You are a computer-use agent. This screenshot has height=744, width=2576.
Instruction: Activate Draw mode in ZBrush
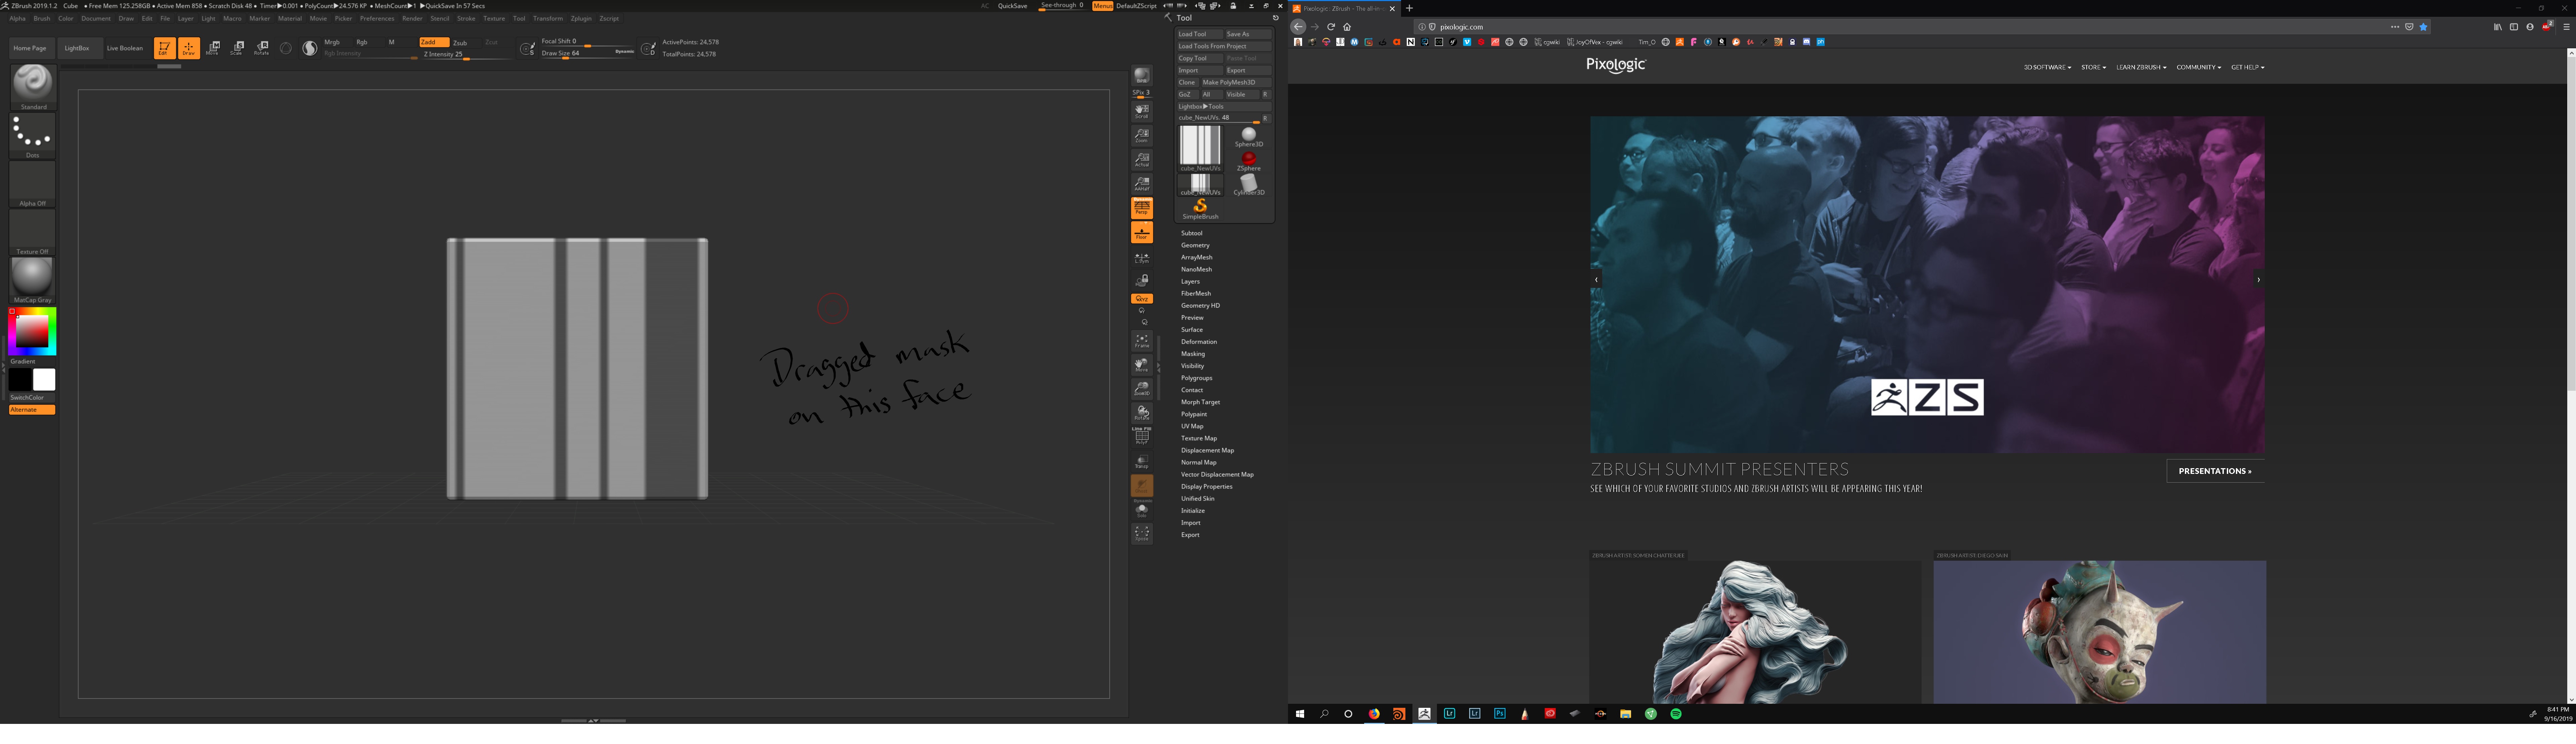tap(189, 48)
